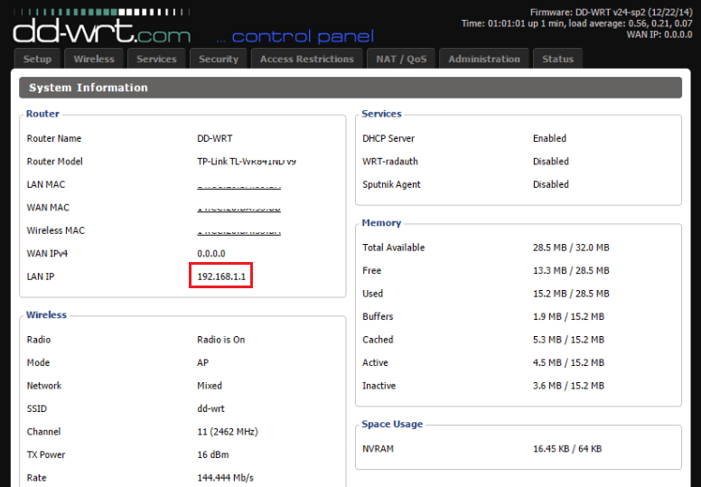Click the Wireless section title
This screenshot has height=487, width=701.
point(46,314)
